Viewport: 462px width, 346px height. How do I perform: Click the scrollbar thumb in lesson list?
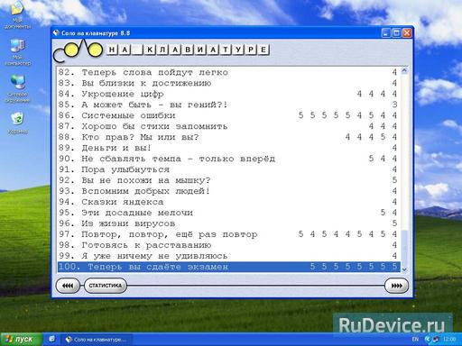click(404, 248)
